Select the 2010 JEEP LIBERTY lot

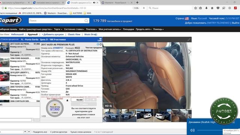20,78
